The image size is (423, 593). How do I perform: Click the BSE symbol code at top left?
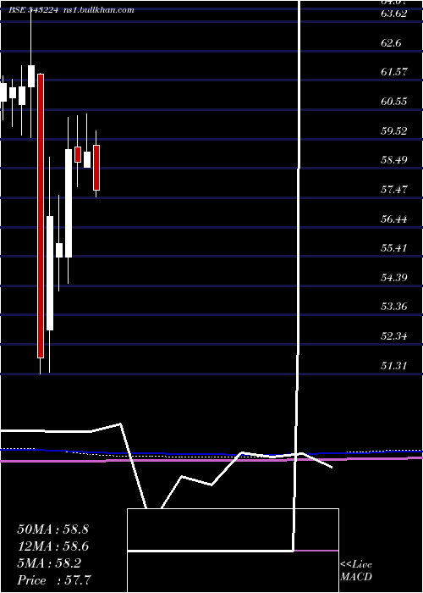click(x=33, y=10)
